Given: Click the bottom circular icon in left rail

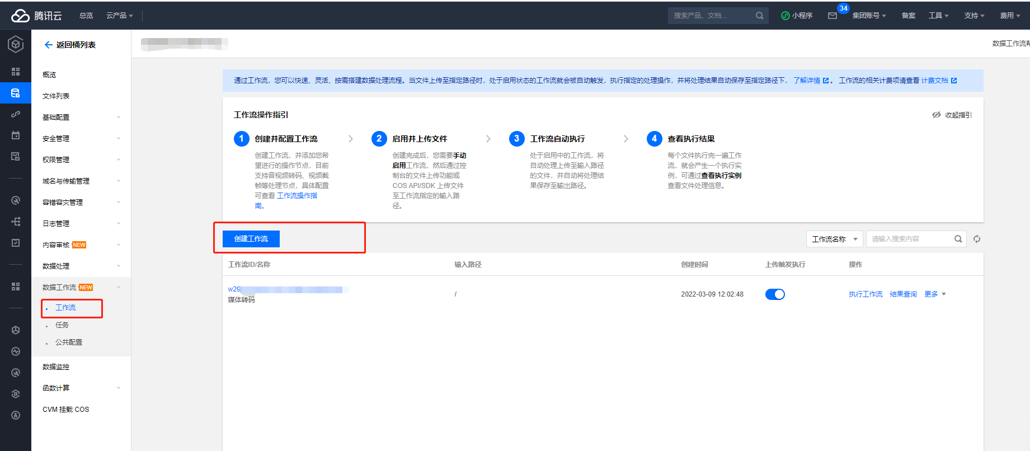Looking at the screenshot, I should pos(16,415).
